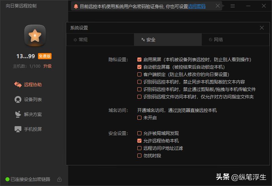Uncheck 自动锁定屏幕 option
Image resolution: width=272 pixels, height=186 pixels.
139,67
